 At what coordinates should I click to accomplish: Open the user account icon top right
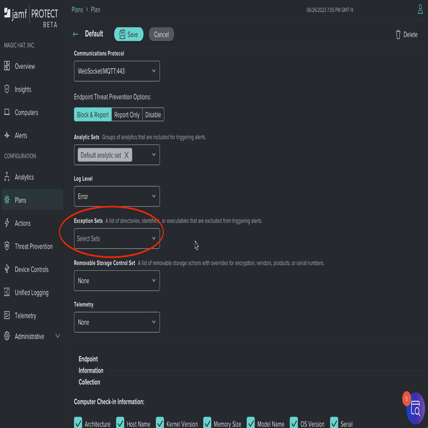click(x=420, y=9)
